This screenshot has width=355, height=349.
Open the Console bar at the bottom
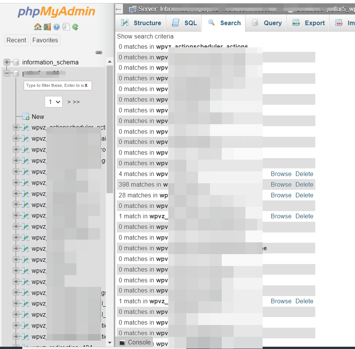[x=135, y=342]
